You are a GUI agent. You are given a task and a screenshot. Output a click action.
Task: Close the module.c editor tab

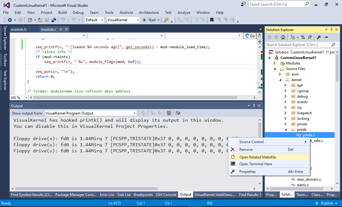click(66, 29)
